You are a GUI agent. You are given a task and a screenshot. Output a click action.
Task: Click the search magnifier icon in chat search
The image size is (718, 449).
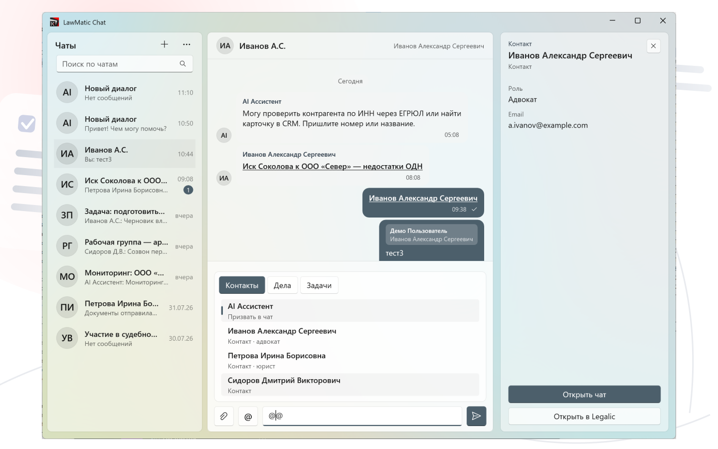[183, 64]
